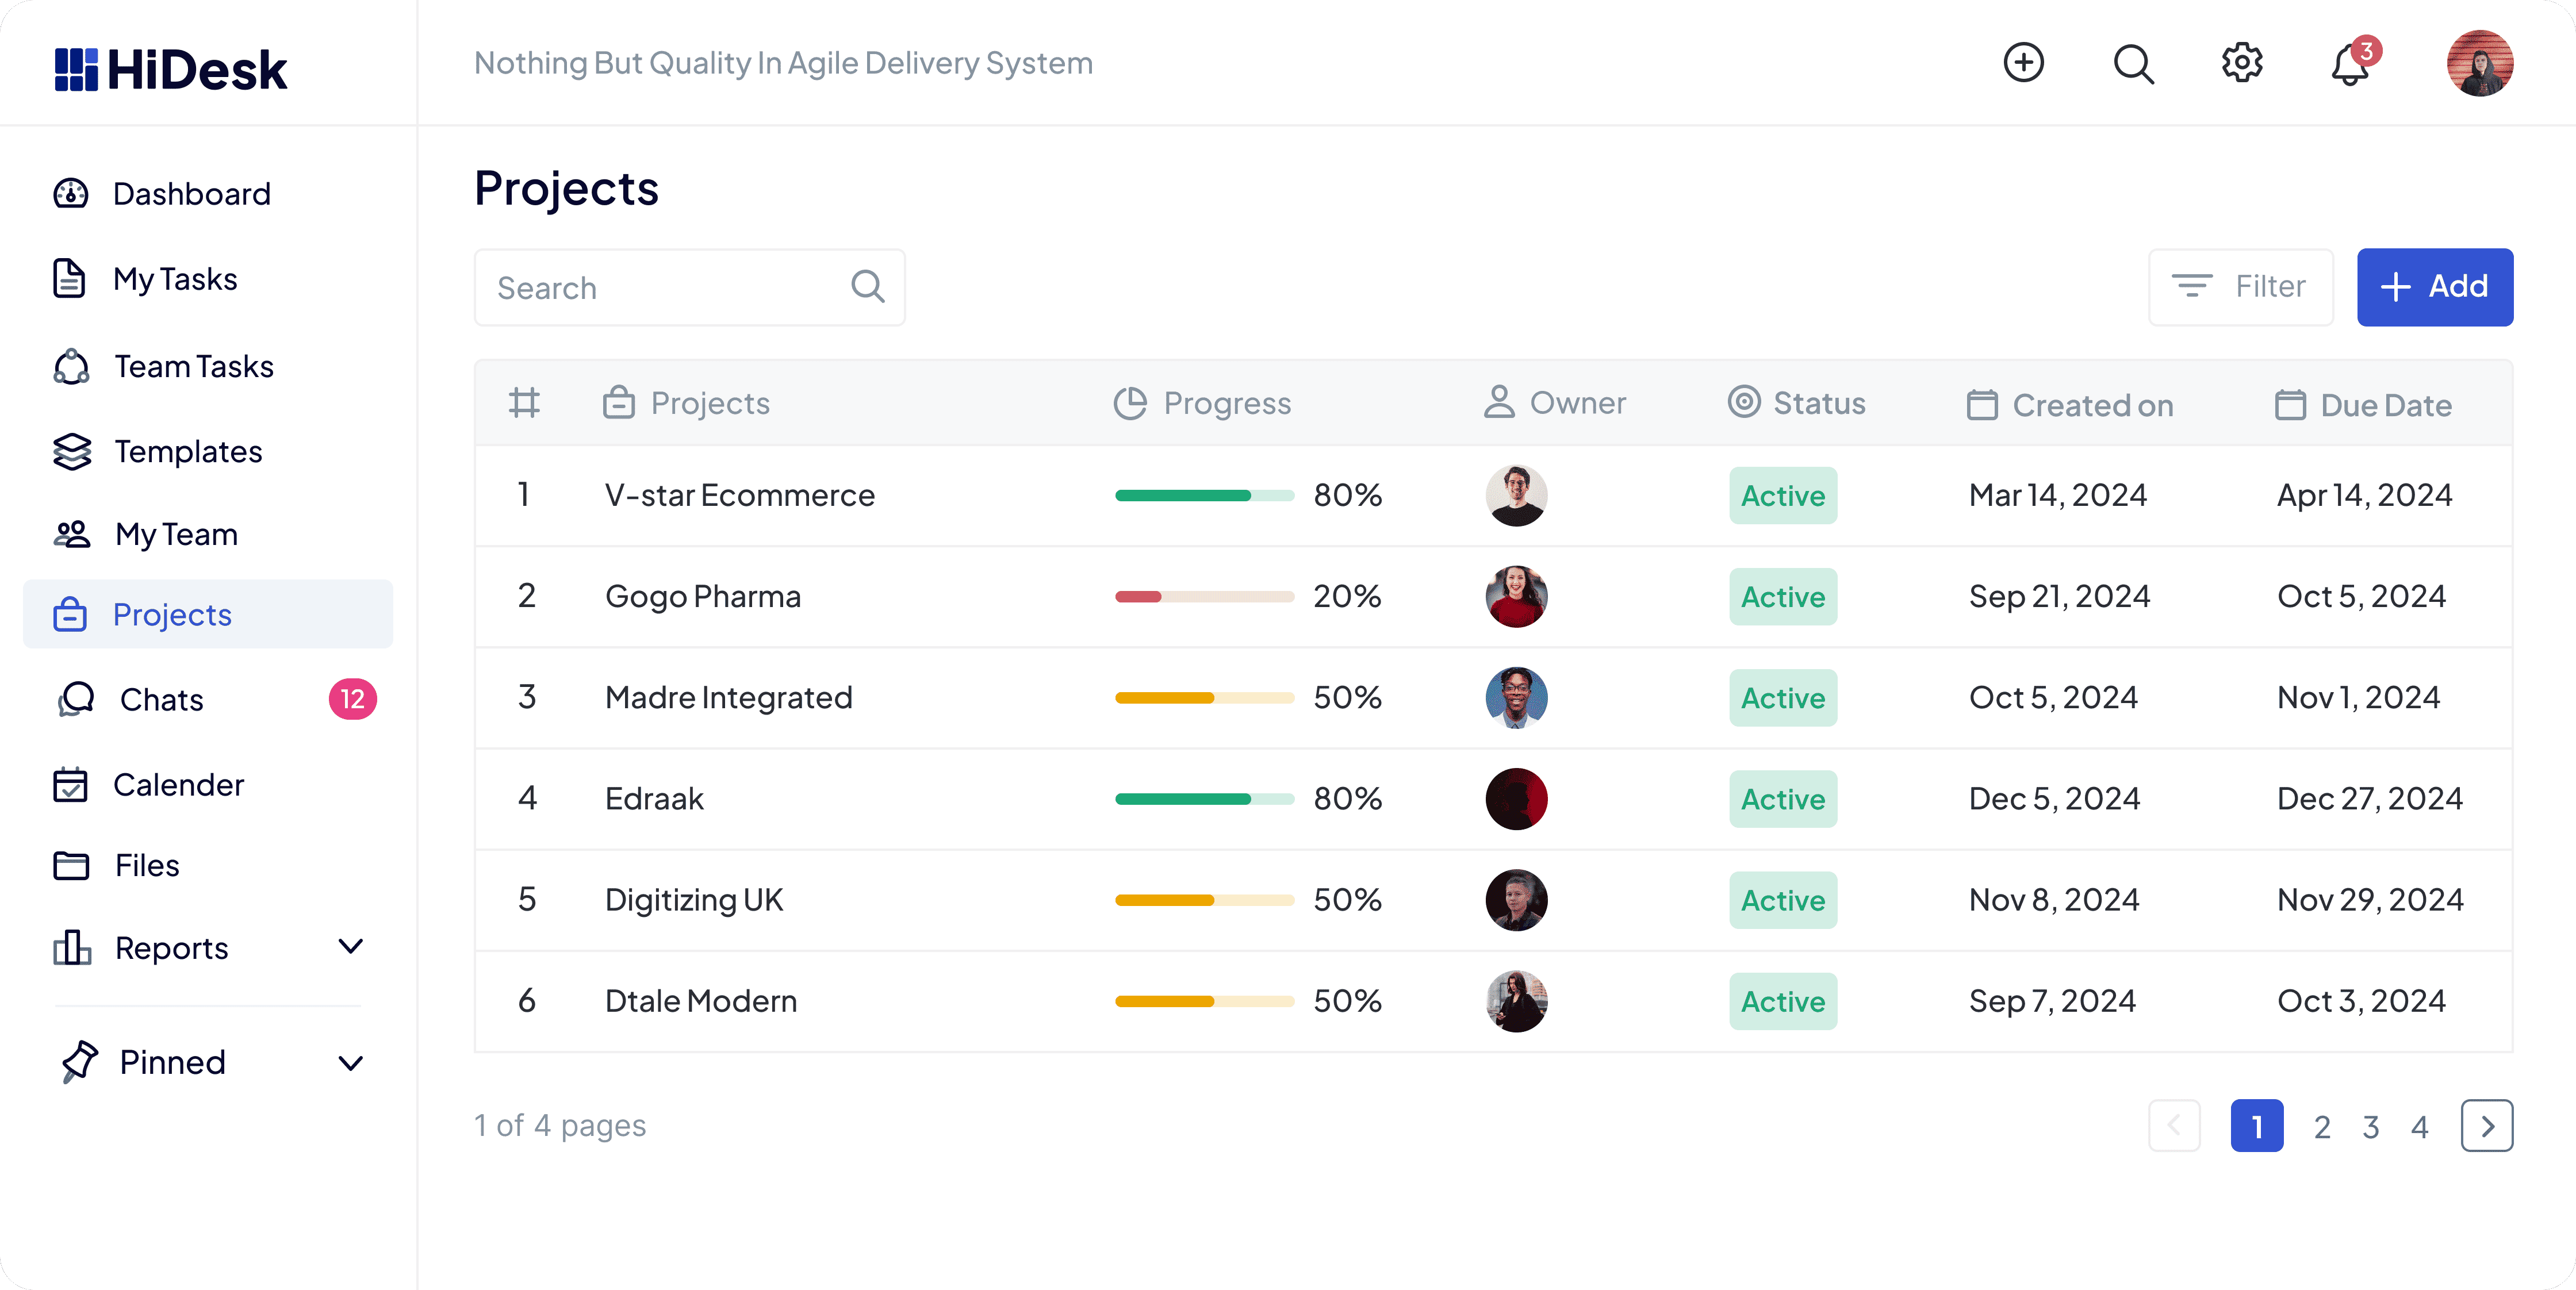
Task: Expand the Reports submenu chevron
Action: click(350, 946)
